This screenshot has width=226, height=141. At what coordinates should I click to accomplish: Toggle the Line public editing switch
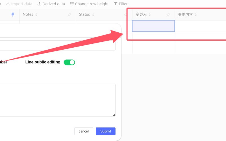[x=69, y=62]
